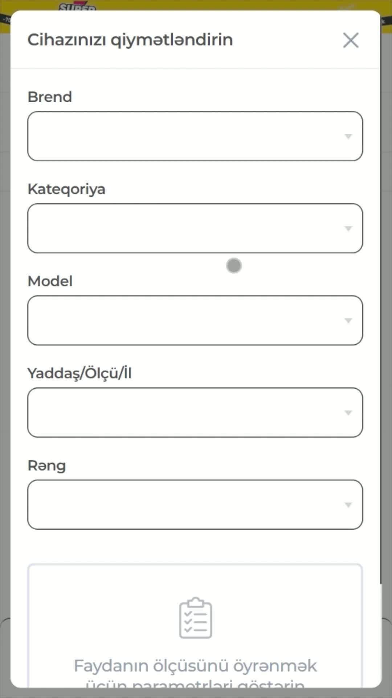Click the Model field label

(50, 281)
